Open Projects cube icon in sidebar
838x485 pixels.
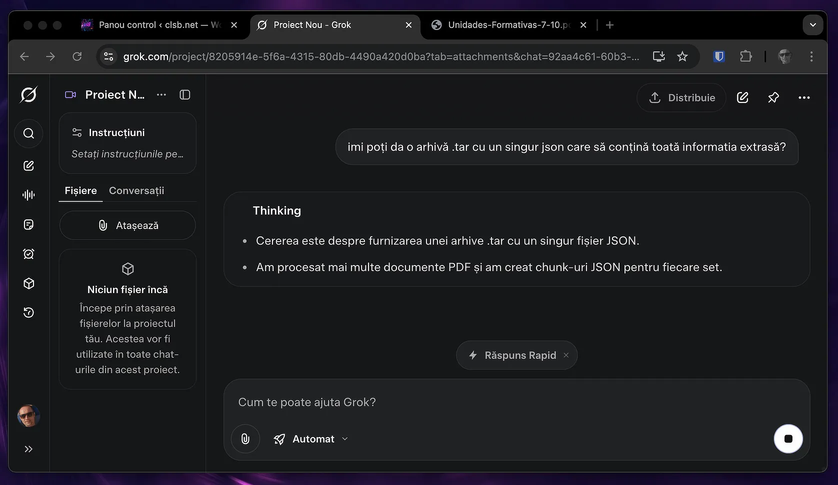(x=28, y=283)
